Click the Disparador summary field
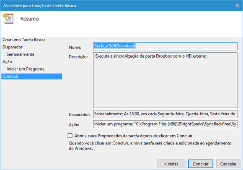This screenshot has height=170, width=243. pos(165,114)
